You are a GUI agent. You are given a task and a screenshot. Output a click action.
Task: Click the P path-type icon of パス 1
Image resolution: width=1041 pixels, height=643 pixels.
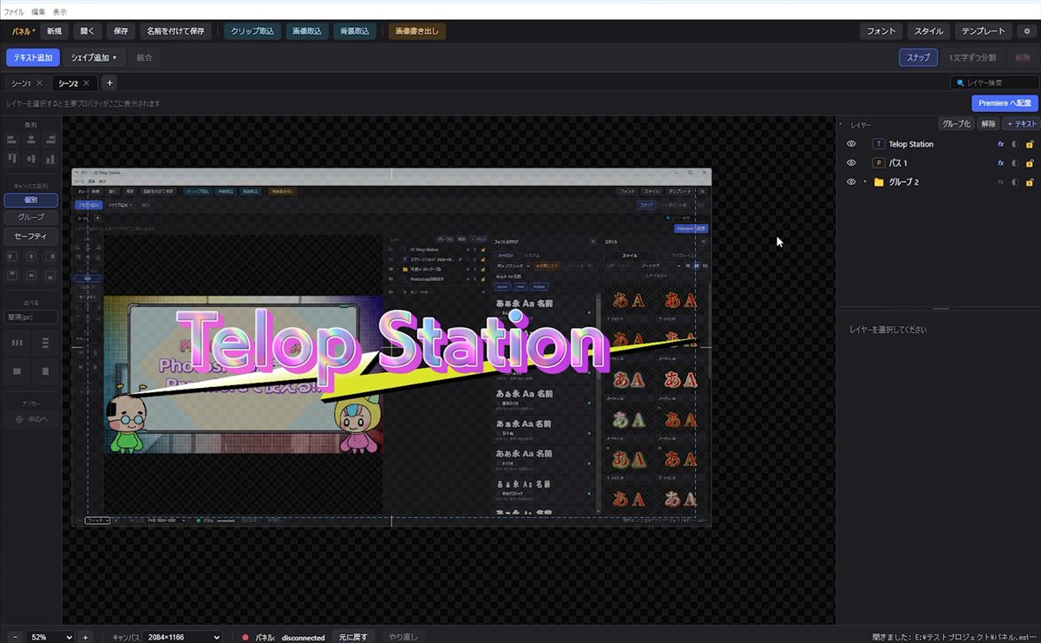(878, 163)
